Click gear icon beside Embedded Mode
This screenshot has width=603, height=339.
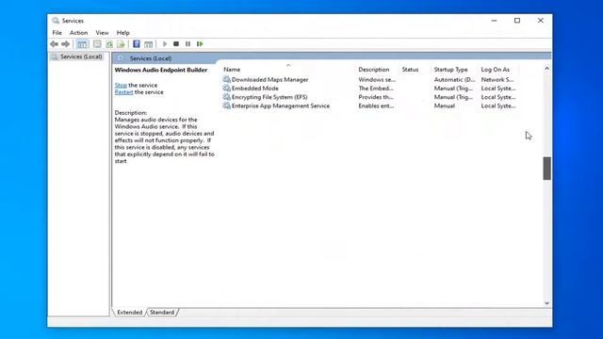227,89
